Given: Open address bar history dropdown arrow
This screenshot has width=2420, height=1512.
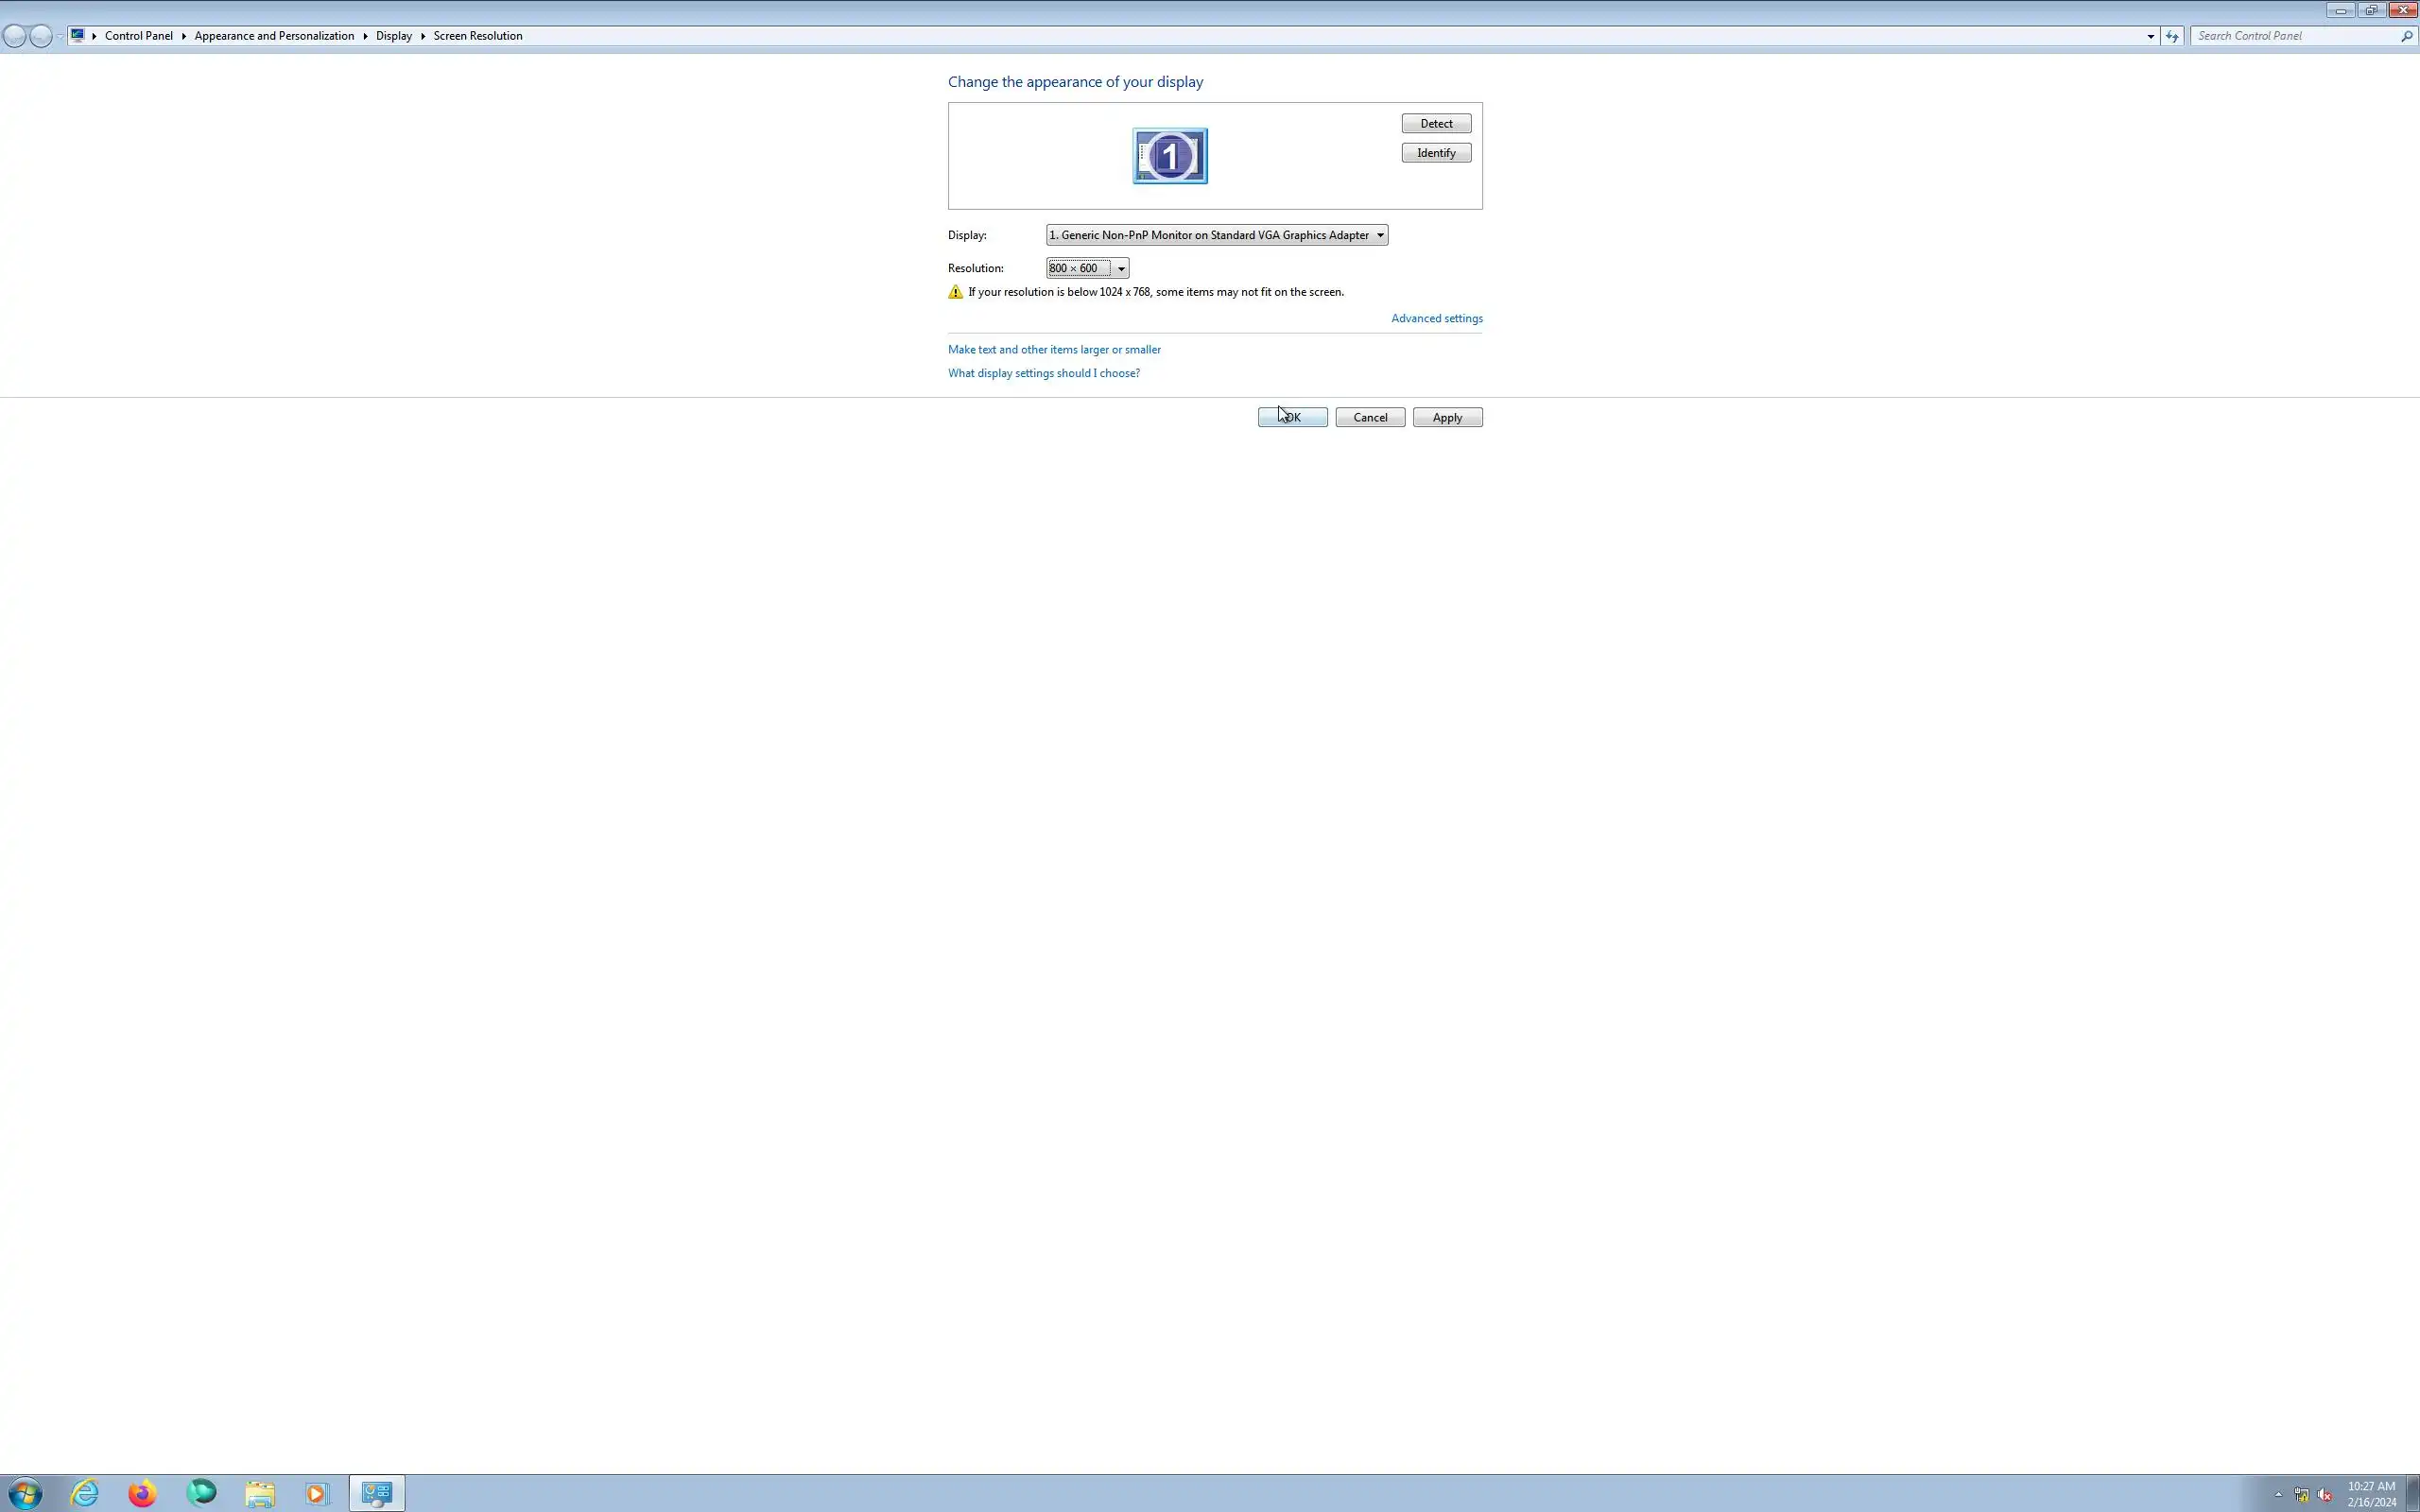Looking at the screenshot, I should (2150, 36).
